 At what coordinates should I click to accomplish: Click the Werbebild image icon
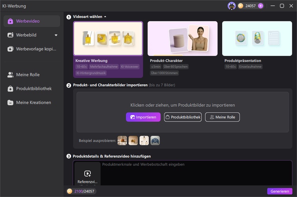tap(10, 35)
